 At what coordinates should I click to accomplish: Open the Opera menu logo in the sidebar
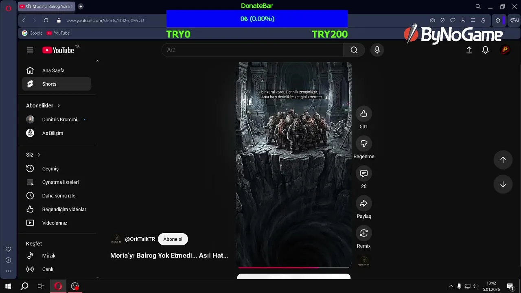pos(8,8)
